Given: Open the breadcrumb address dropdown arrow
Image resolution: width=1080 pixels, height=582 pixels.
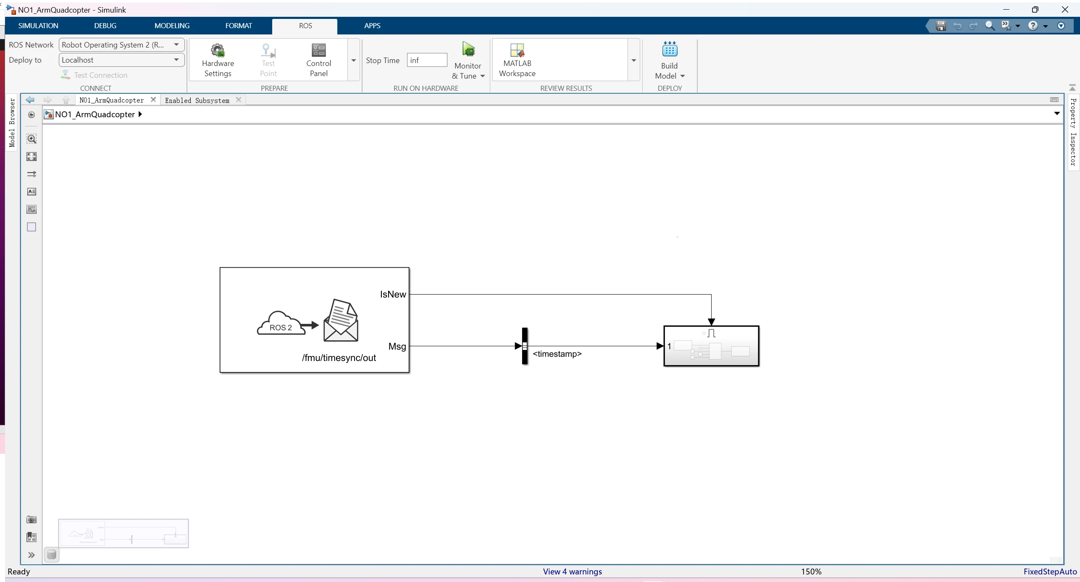Looking at the screenshot, I should (1057, 113).
